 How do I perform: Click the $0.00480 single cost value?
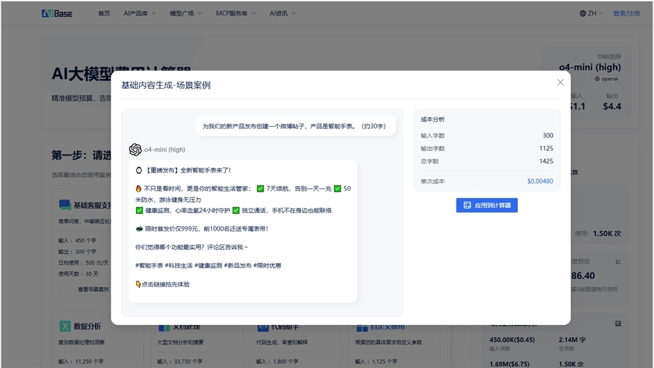click(540, 181)
